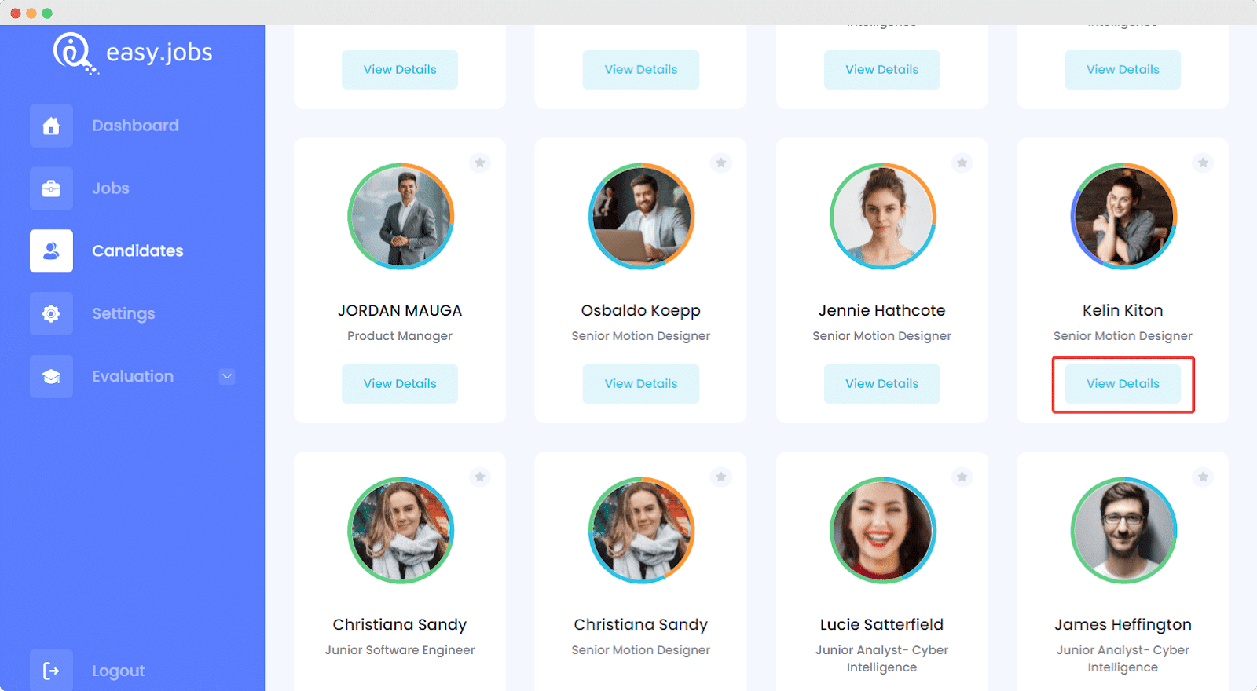Go to the Settings menu item
Image resolution: width=1257 pixels, height=691 pixels.
click(123, 314)
